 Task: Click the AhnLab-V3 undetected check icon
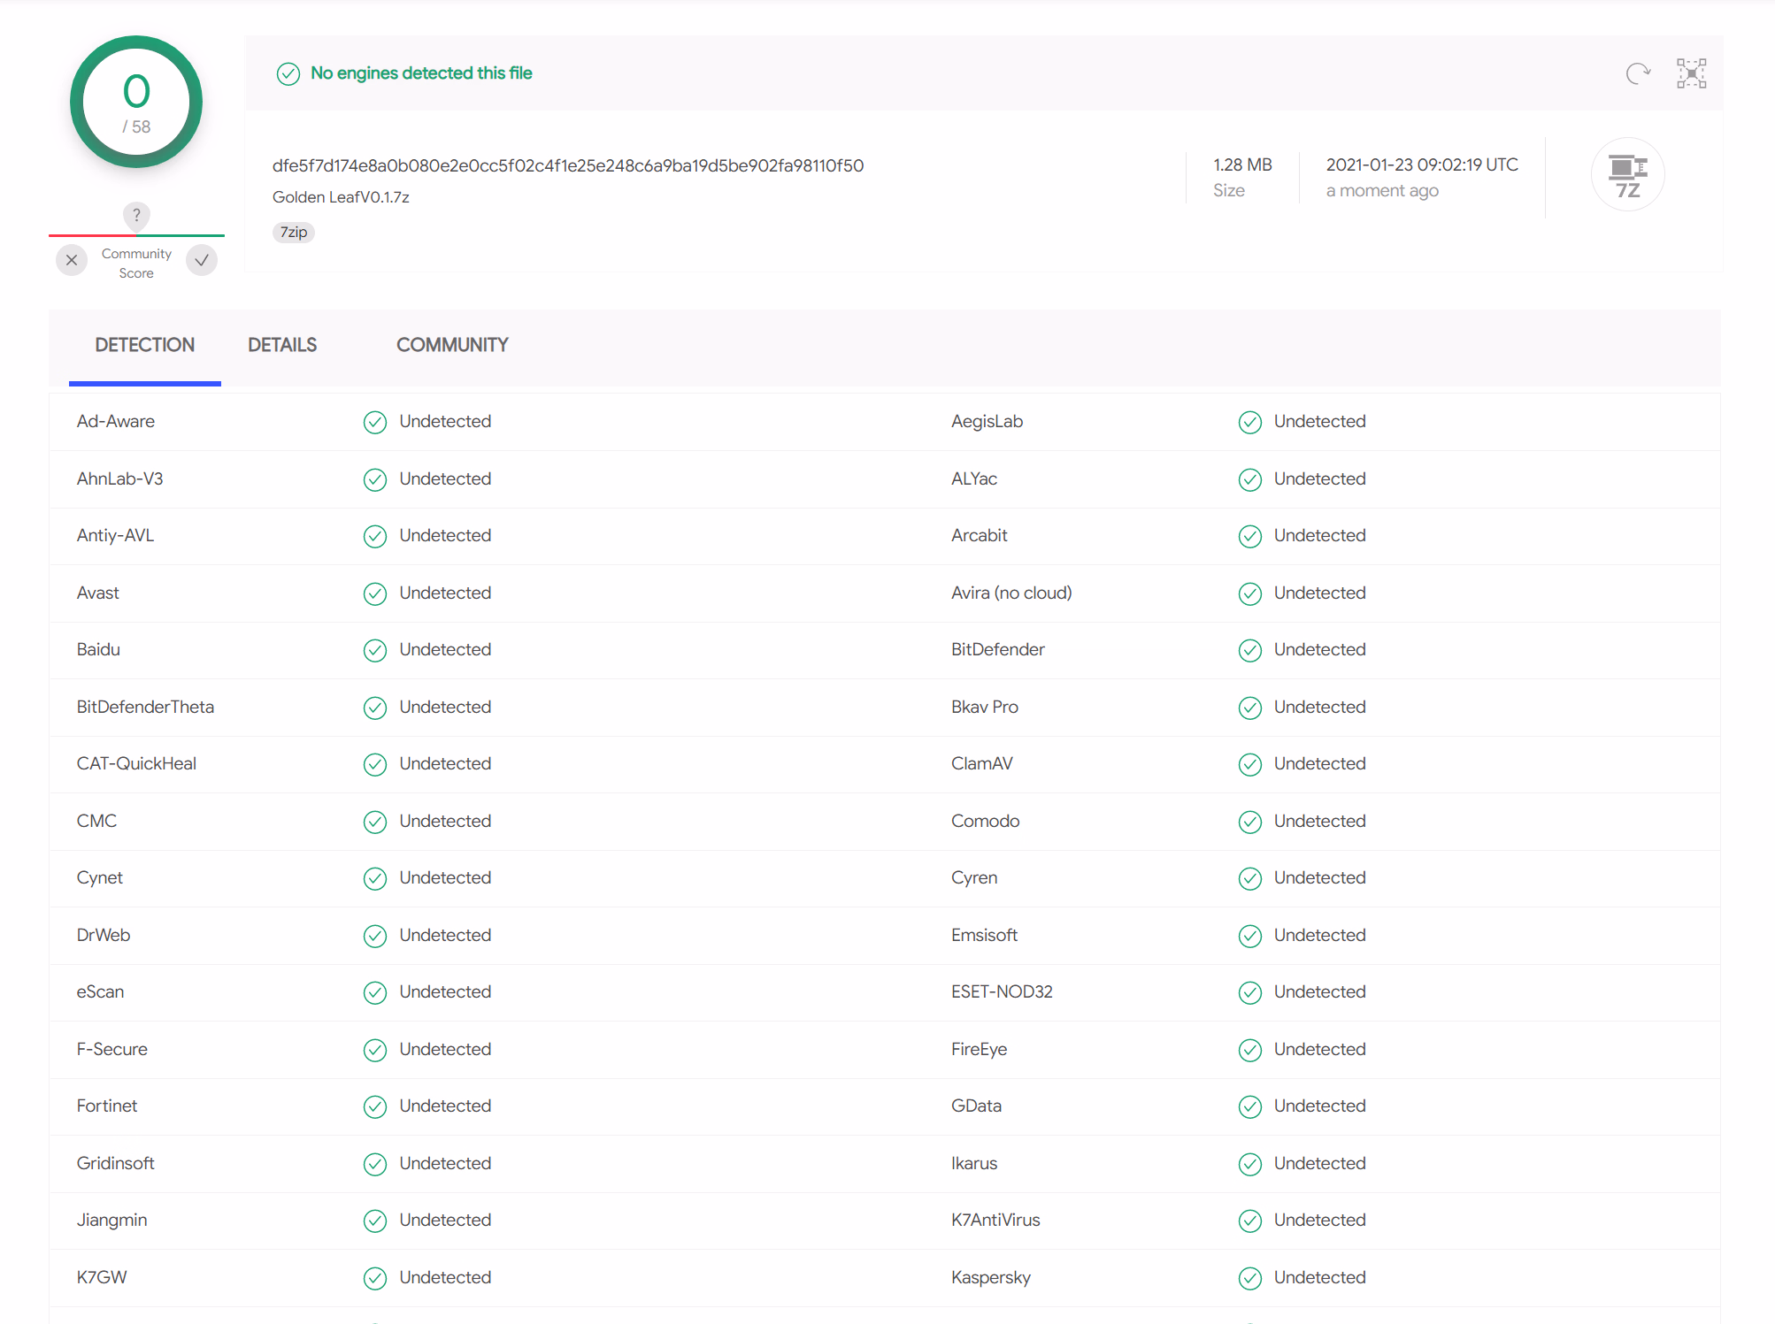pos(375,479)
